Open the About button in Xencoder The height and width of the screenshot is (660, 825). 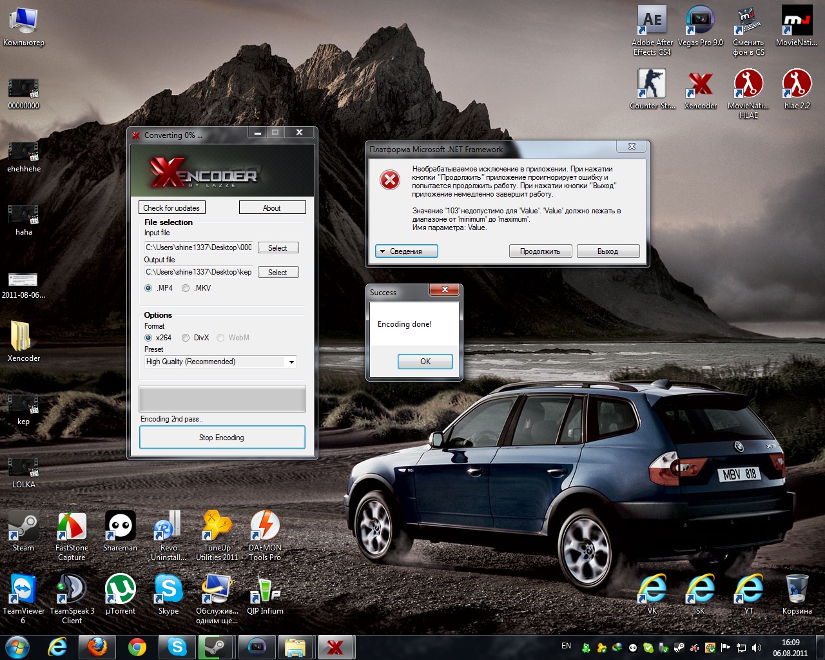pyautogui.click(x=272, y=208)
